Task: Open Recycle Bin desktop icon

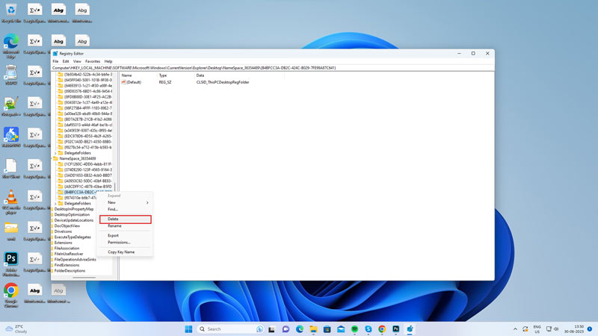Action: 11,13
